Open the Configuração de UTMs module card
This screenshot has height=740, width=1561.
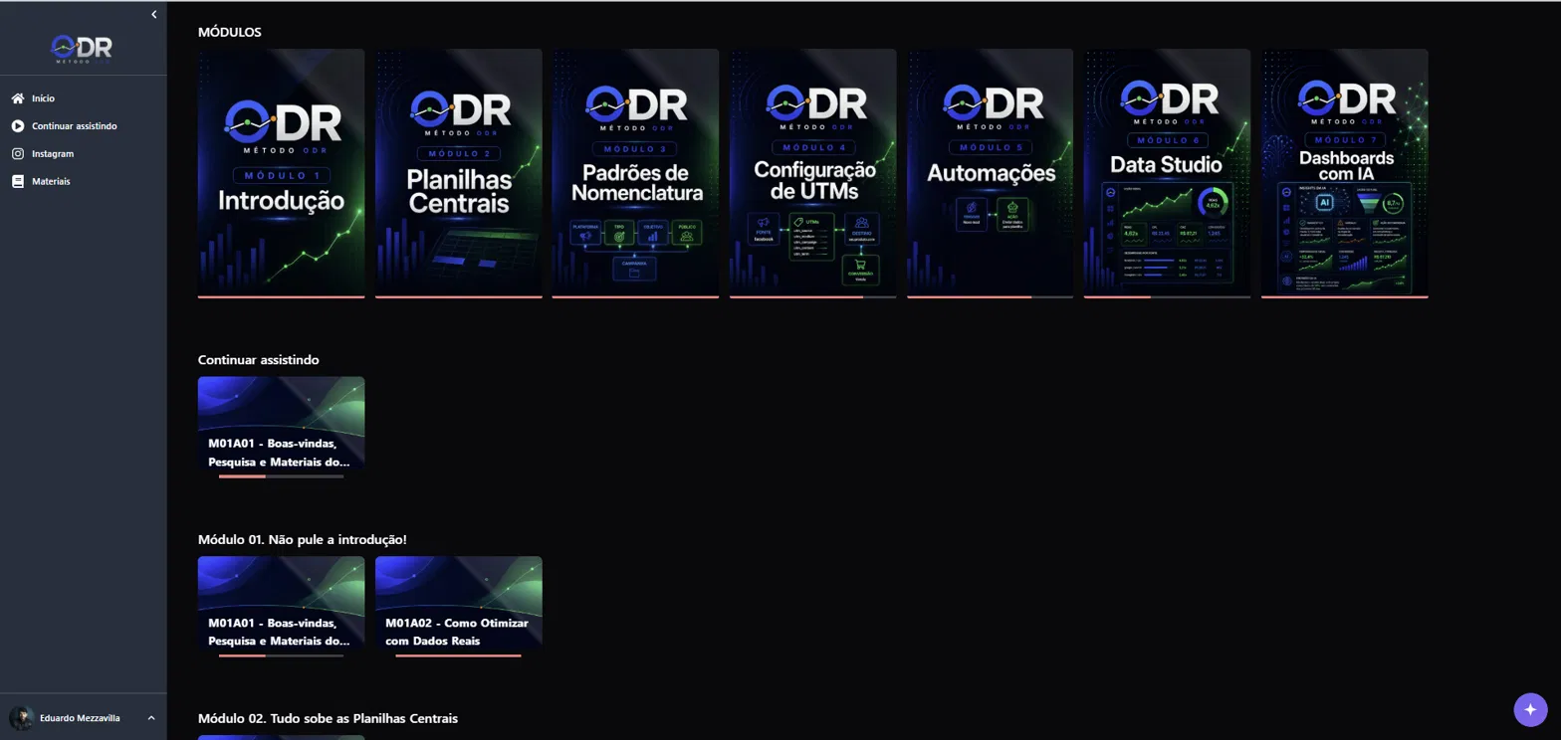[813, 173]
